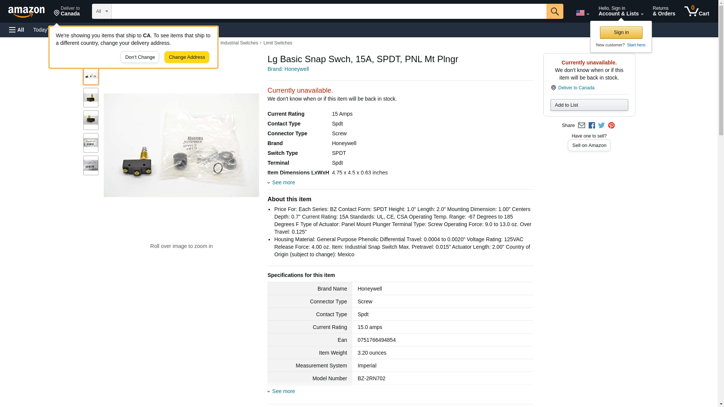724x407 pixels.
Task: Share product on Twitter icon
Action: tap(601, 125)
